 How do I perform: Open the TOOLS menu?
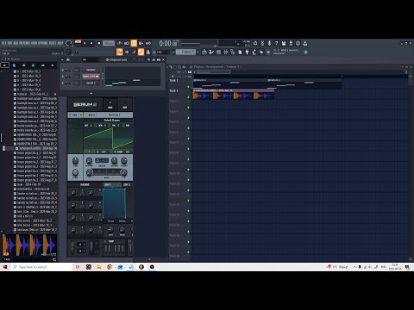(53, 43)
